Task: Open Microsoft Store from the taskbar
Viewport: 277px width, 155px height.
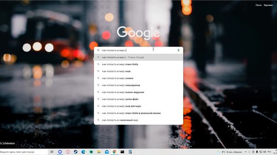Action: click(x=91, y=152)
